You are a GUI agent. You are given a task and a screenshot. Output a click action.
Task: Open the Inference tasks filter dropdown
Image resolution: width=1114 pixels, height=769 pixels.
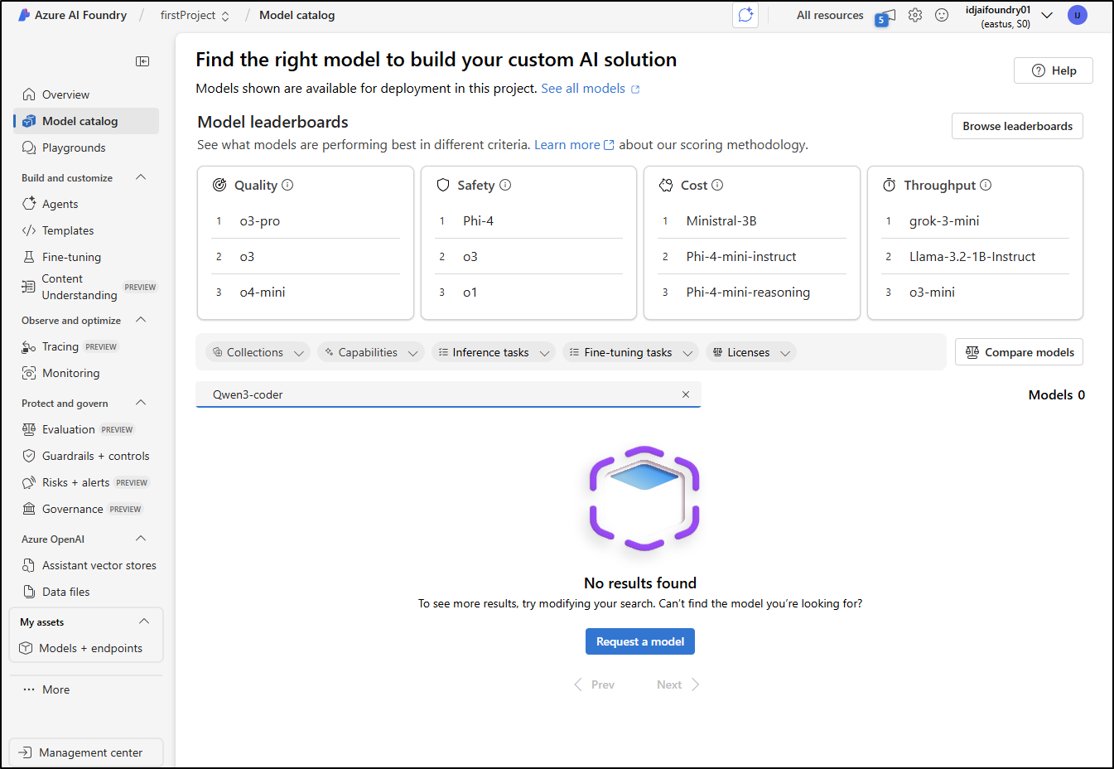(494, 352)
